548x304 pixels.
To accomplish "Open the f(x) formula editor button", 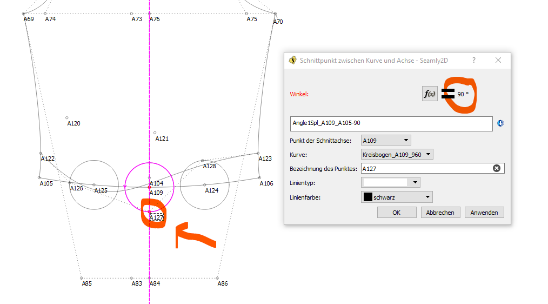I will pyautogui.click(x=430, y=94).
